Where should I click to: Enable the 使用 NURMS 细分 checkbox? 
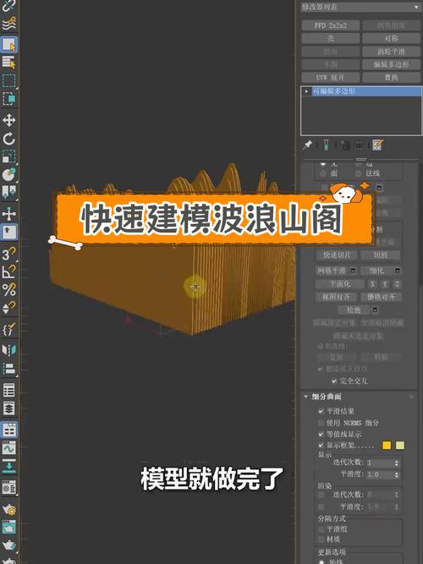pos(321,423)
